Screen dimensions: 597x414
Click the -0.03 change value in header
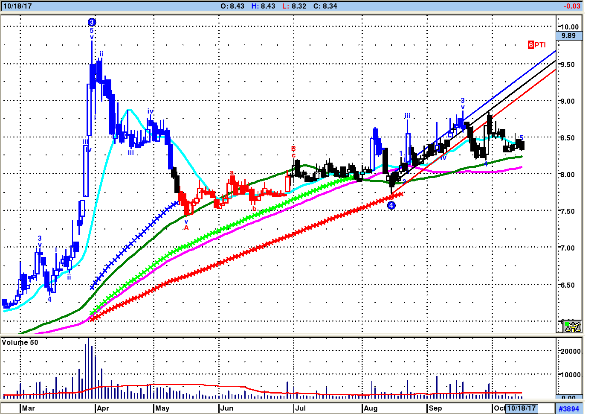pos(572,6)
